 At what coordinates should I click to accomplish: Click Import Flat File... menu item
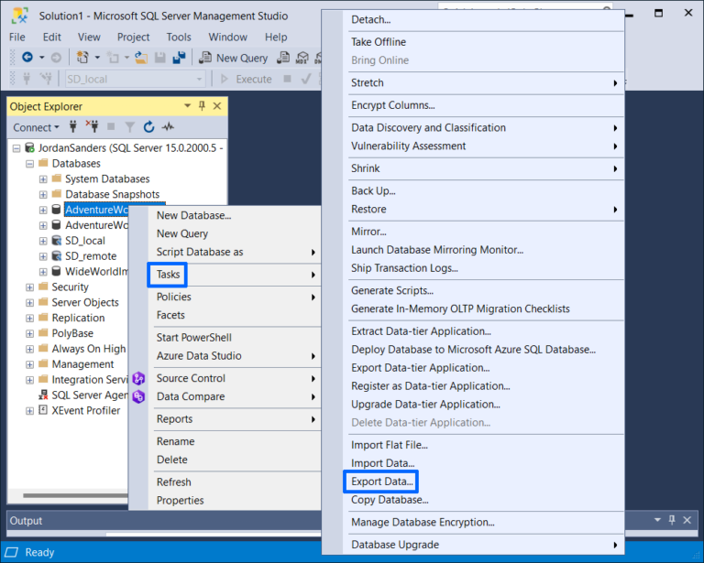pos(390,445)
